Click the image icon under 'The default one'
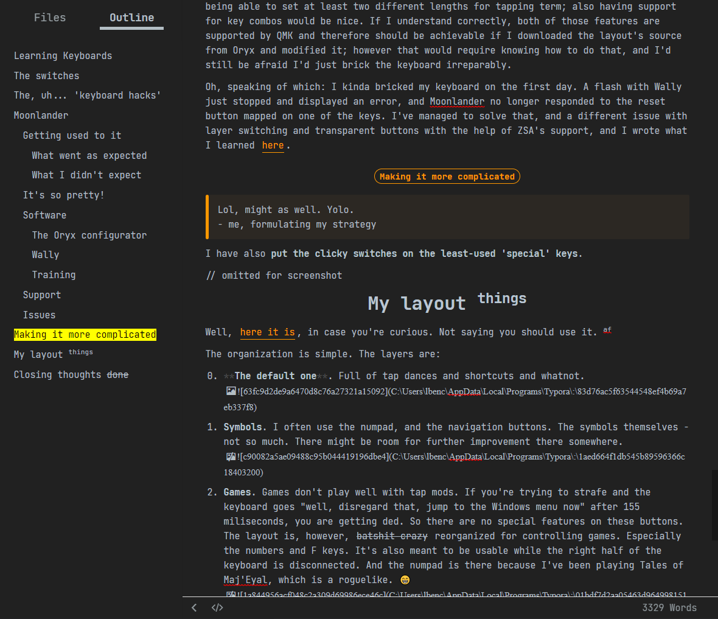Image resolution: width=718 pixels, height=619 pixels. pos(231,391)
